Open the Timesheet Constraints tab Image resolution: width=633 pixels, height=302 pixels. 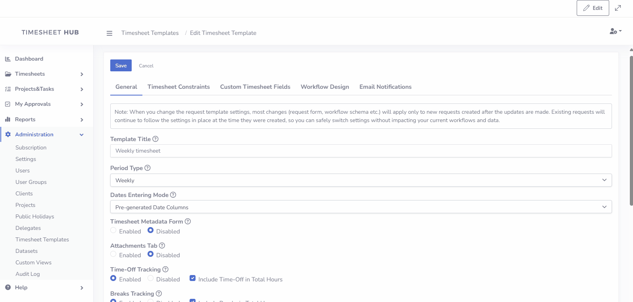(178, 87)
